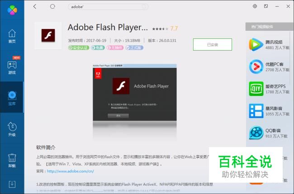Viewport: 294px width, 194px height.
Task: Open the 升级 upgrade section
Action: pos(12,129)
